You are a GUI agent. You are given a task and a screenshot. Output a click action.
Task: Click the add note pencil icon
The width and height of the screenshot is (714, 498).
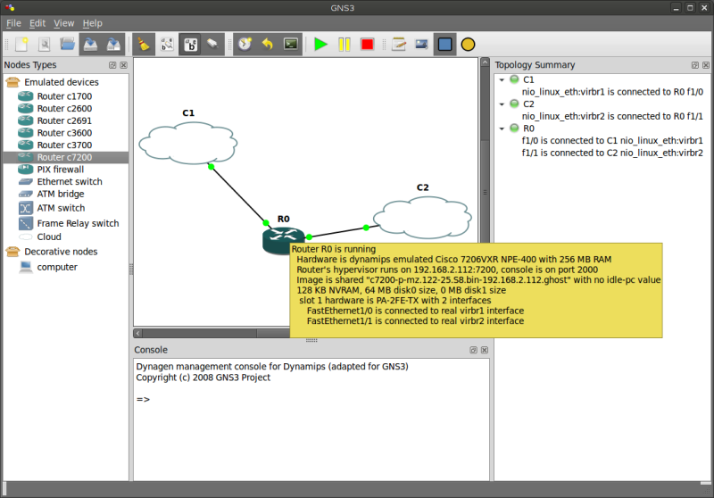click(x=399, y=44)
